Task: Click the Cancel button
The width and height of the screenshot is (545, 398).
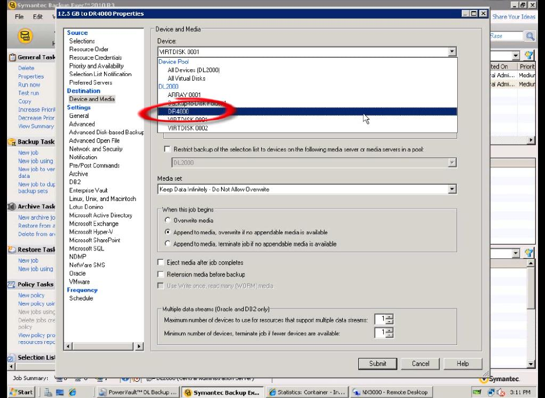Action: click(x=420, y=364)
